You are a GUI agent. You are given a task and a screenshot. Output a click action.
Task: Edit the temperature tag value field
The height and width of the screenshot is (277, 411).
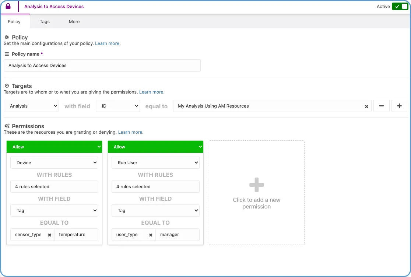pos(76,235)
